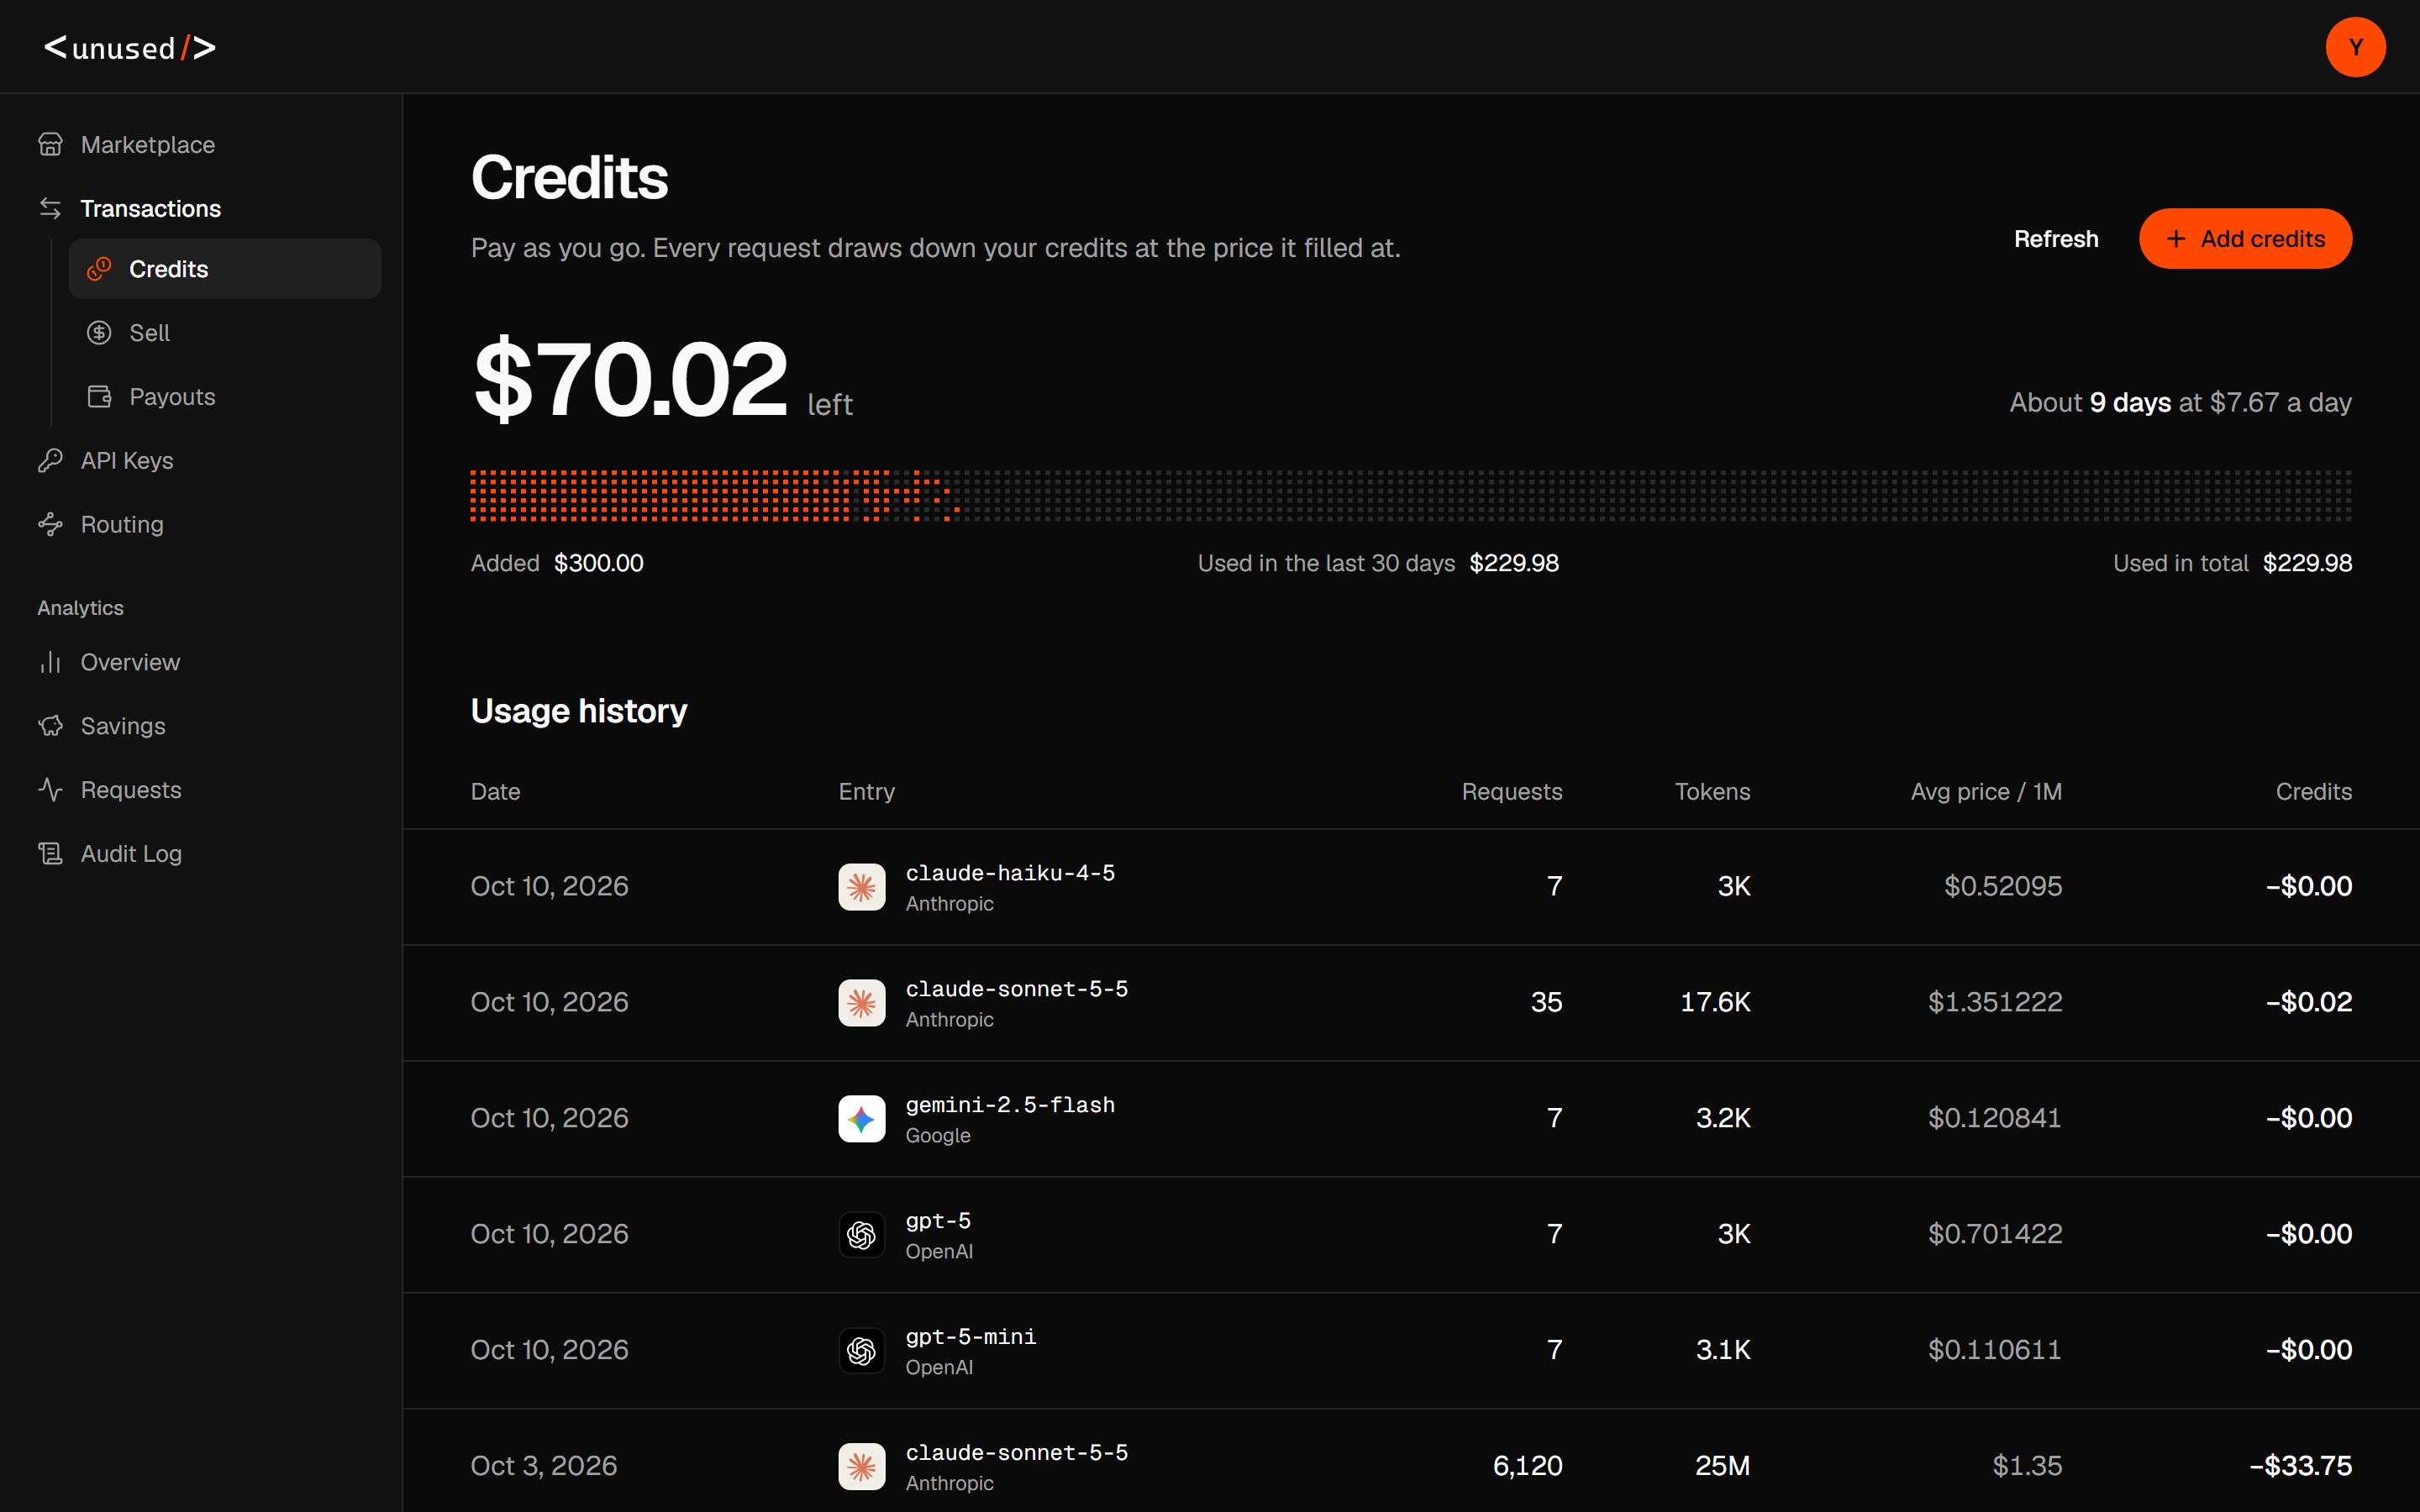The height and width of the screenshot is (1512, 2420).
Task: Click the Payouts wallet icon
Action: (x=99, y=397)
